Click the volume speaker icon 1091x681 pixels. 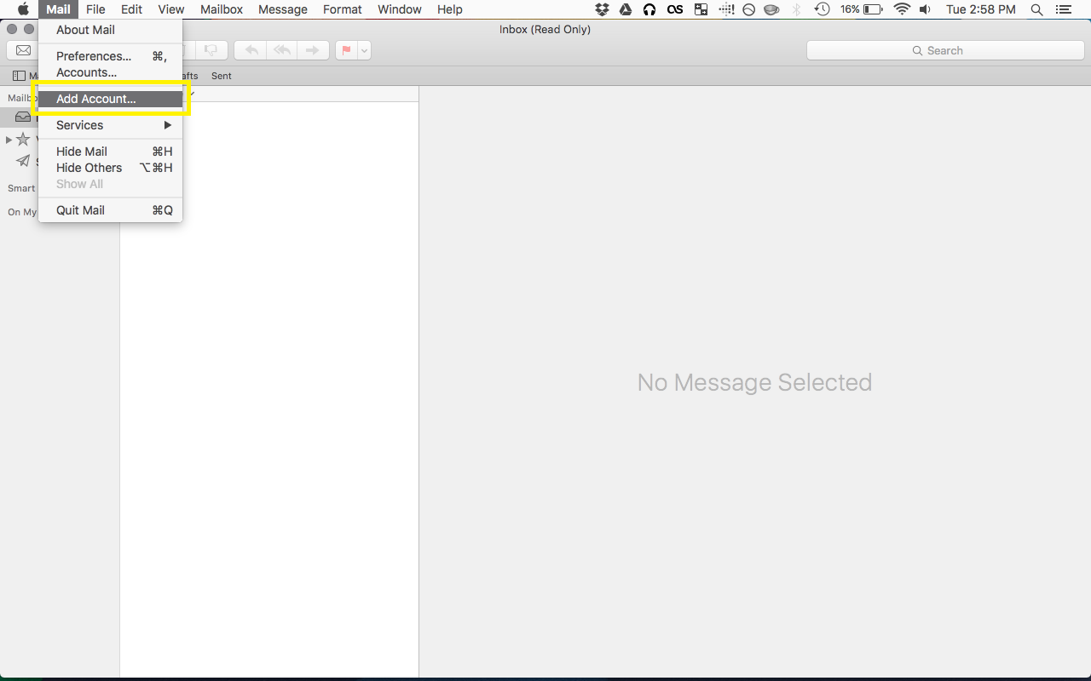(x=926, y=9)
